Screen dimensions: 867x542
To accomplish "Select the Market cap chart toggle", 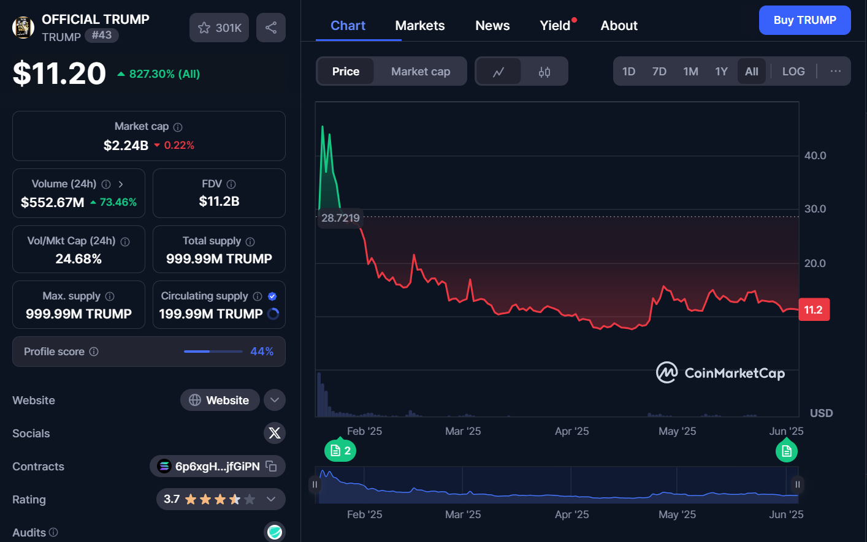I will (421, 72).
